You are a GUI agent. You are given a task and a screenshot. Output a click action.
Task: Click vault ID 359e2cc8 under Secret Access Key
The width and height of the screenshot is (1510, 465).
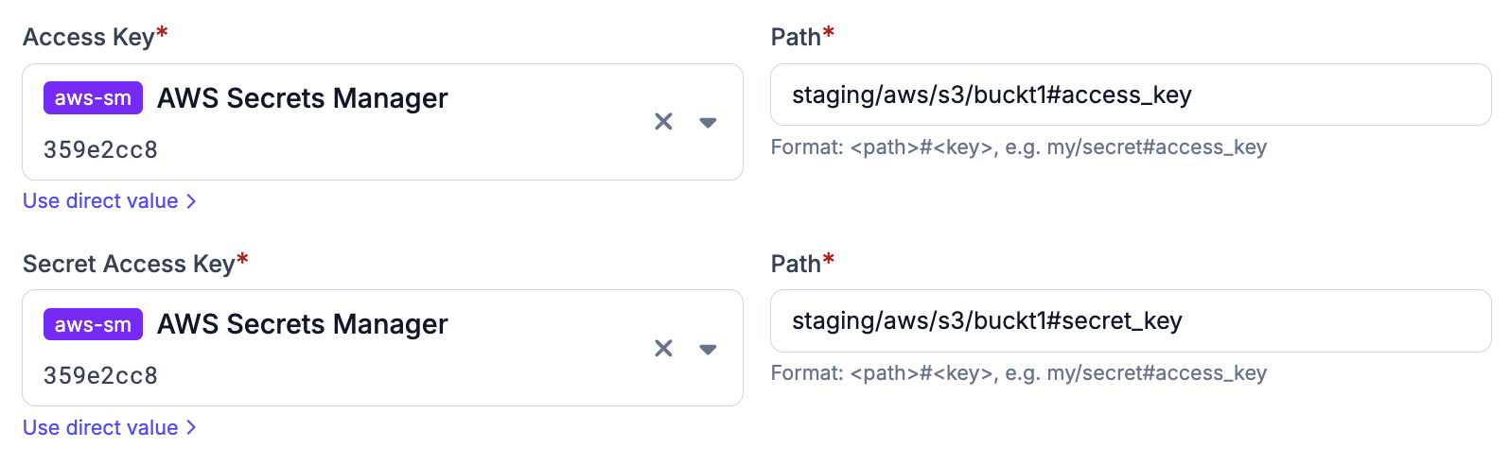tap(100, 375)
